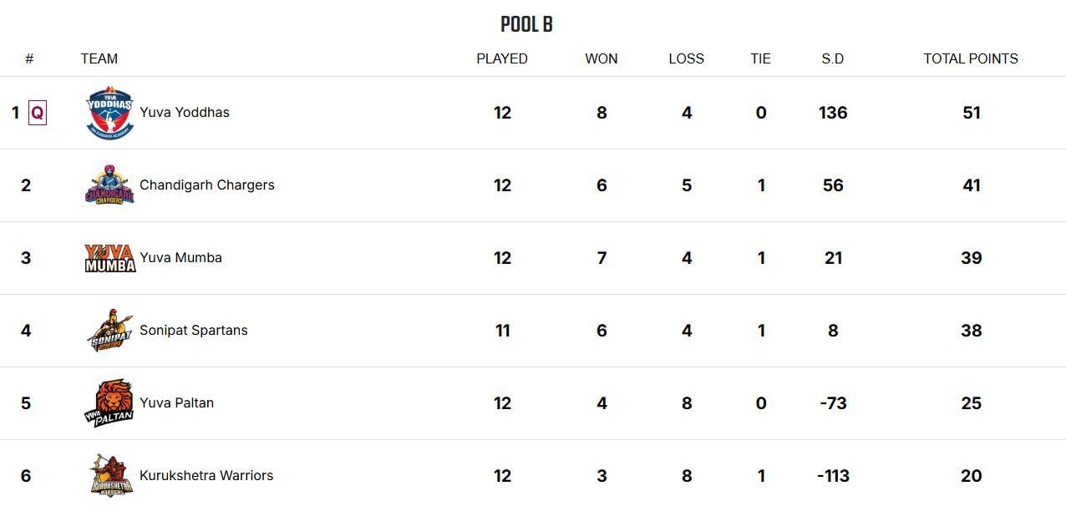Screen dimensions: 1066x511
Task: Select the Sonipat Spartans team name
Action: click(x=194, y=331)
